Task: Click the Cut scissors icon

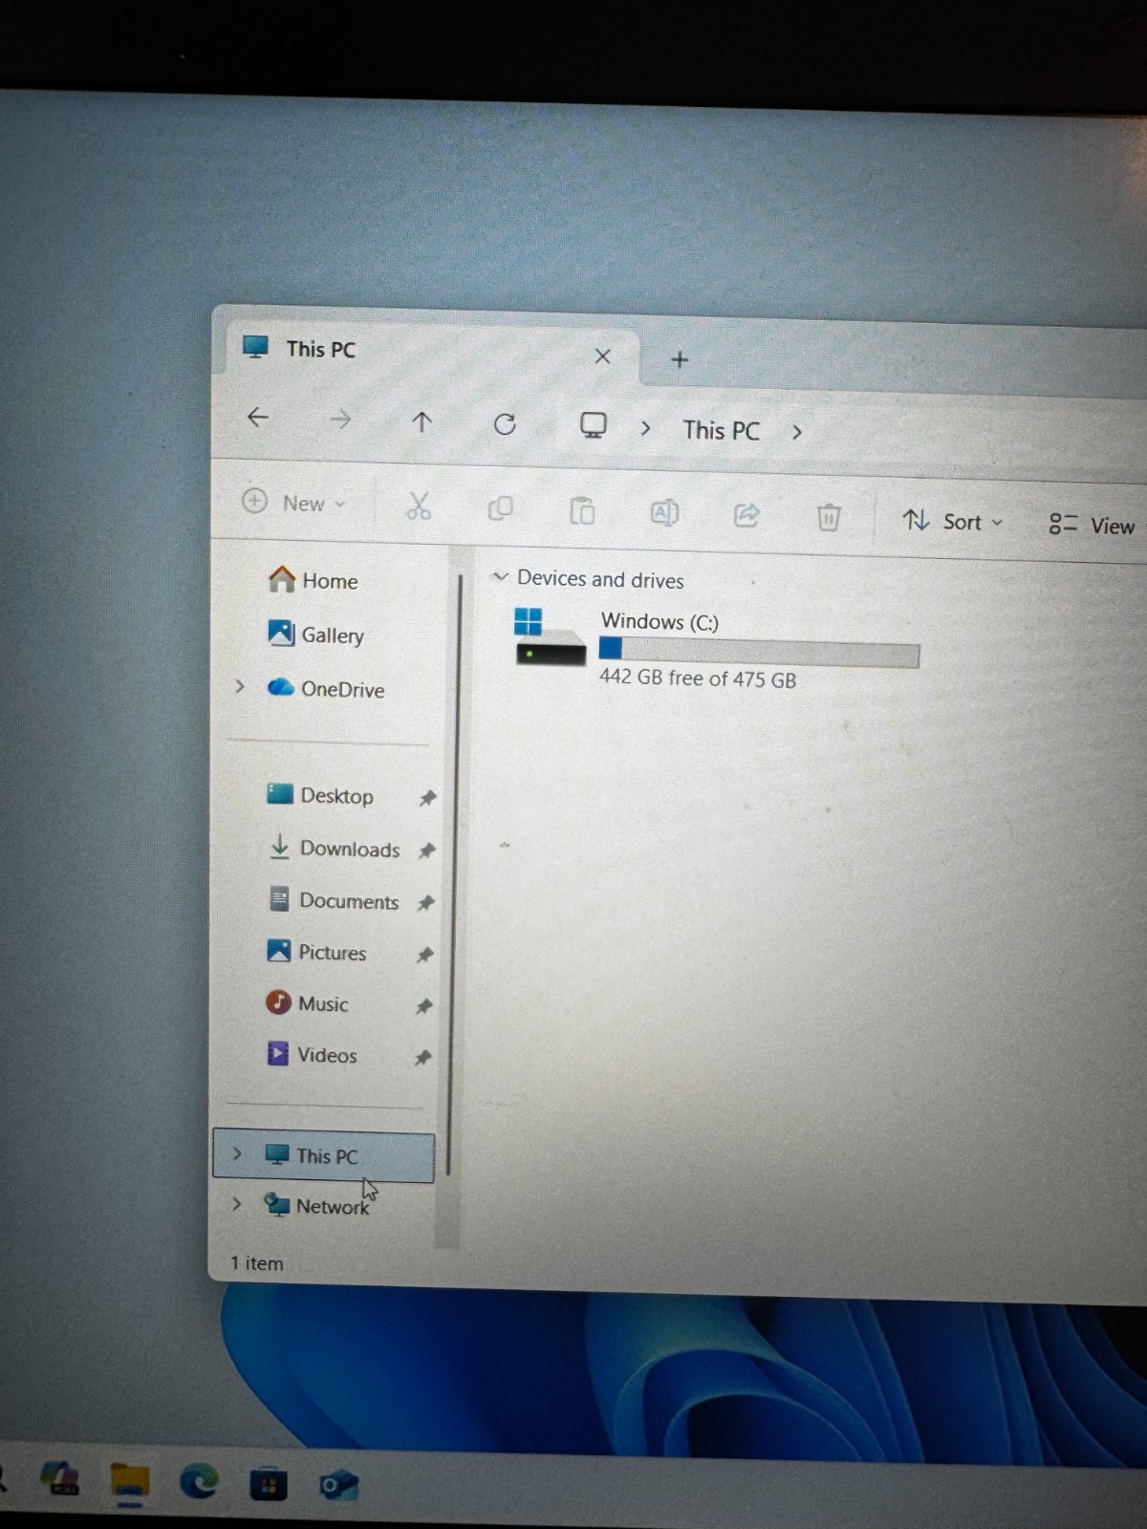Action: click(419, 506)
